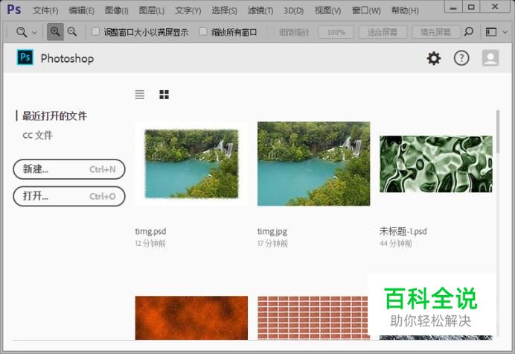Viewport: 515px width, 354px height.
Task: Select 最近打开的文件 in sidebar
Action: [x=54, y=116]
